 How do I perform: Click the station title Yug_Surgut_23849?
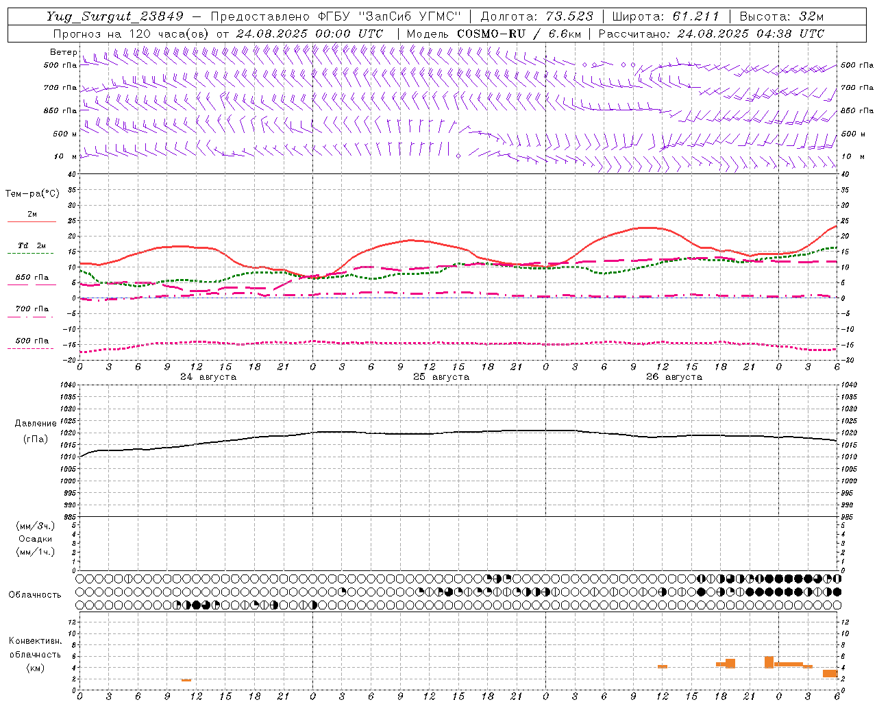(x=116, y=16)
